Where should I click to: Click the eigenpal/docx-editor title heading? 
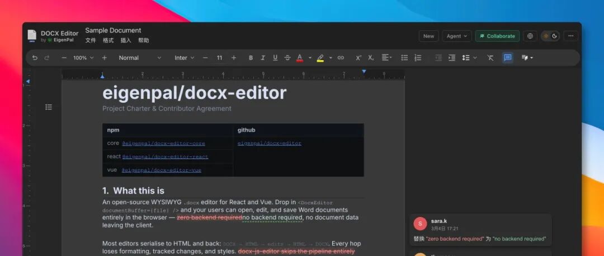tap(195, 93)
